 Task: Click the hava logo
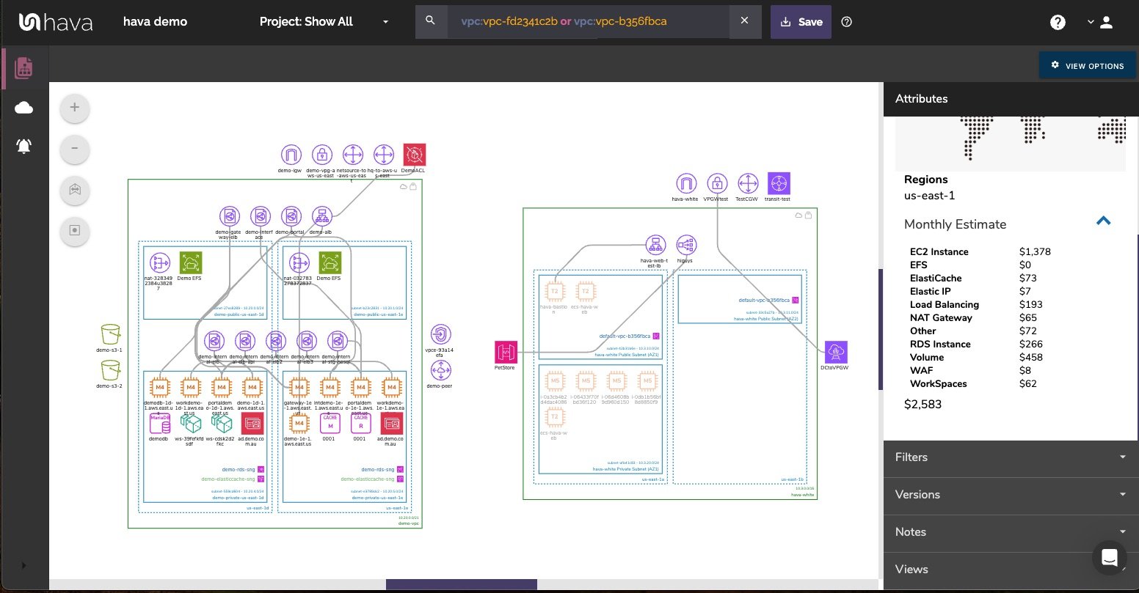[x=55, y=21]
